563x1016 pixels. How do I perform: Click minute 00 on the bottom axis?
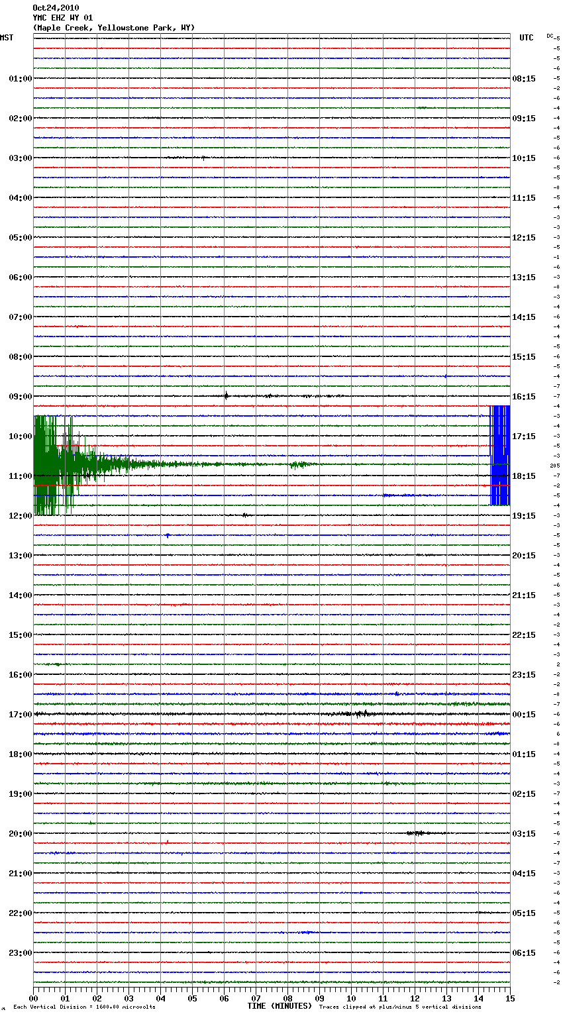click(x=33, y=998)
